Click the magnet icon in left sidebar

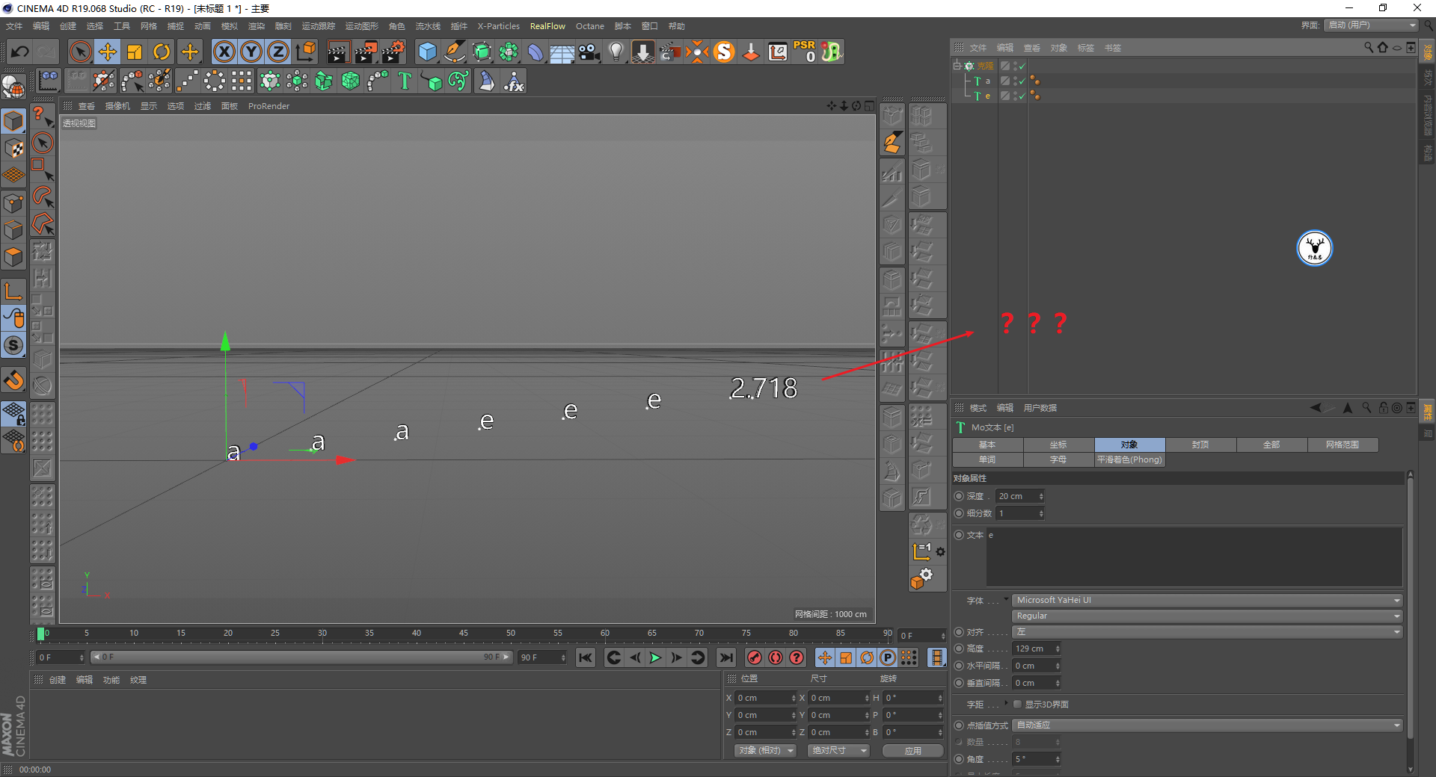click(13, 380)
